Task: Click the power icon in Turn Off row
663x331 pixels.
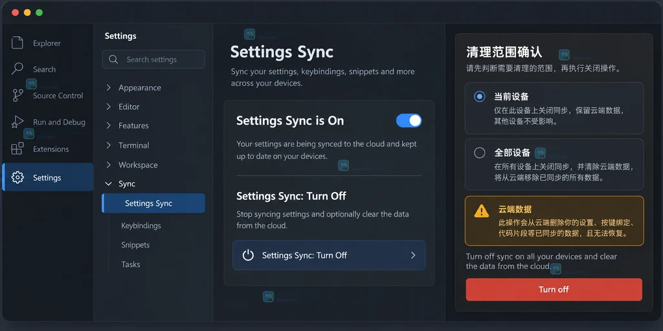Action: (248, 255)
